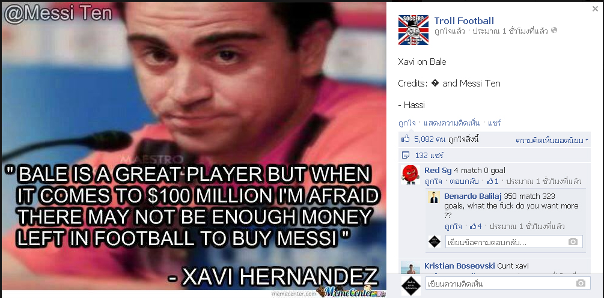Reply to Red Sg's comment
The width and height of the screenshot is (604, 298).
coord(462,181)
